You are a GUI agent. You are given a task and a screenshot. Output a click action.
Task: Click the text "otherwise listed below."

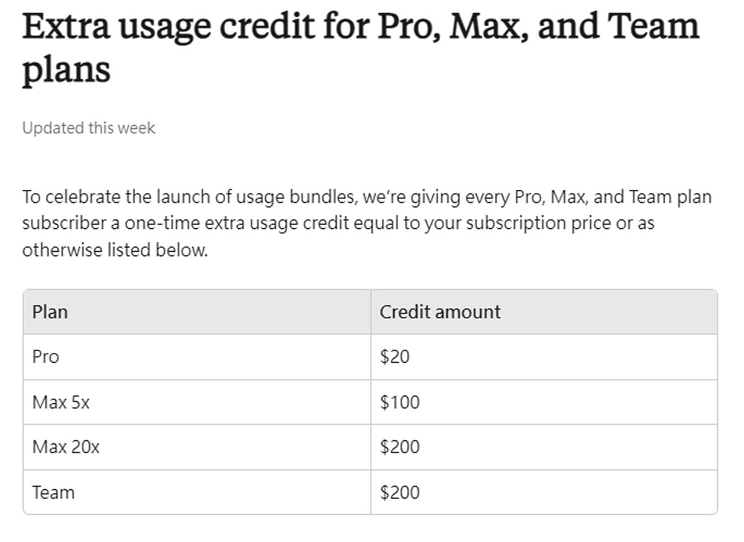point(115,251)
